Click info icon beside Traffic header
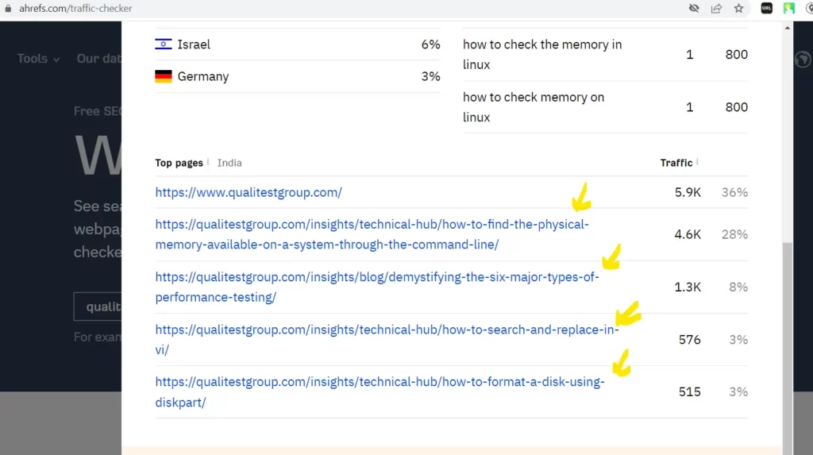This screenshot has width=813, height=455. click(x=697, y=162)
